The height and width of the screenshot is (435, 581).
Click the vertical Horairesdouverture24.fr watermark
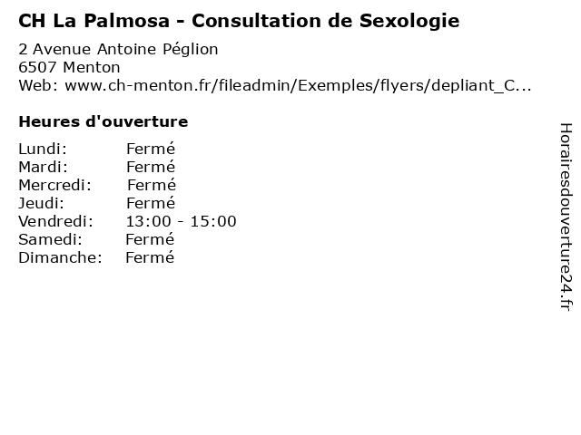click(x=566, y=217)
